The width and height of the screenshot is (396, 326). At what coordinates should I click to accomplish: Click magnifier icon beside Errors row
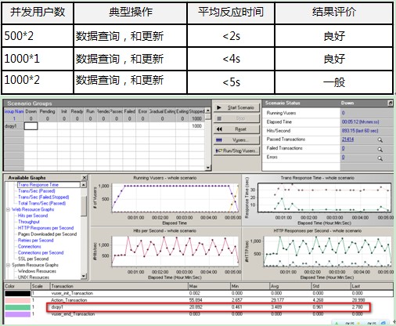click(380, 158)
